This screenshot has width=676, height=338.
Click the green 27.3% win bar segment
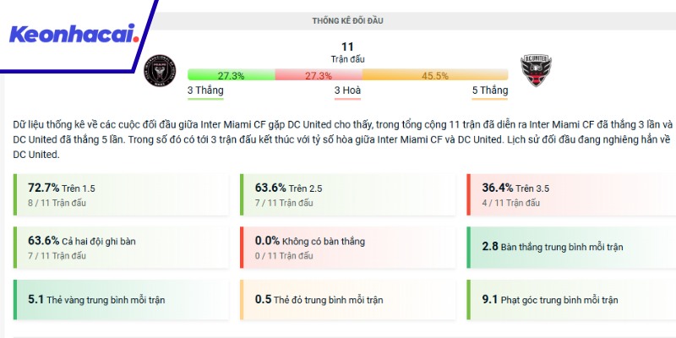coord(231,75)
